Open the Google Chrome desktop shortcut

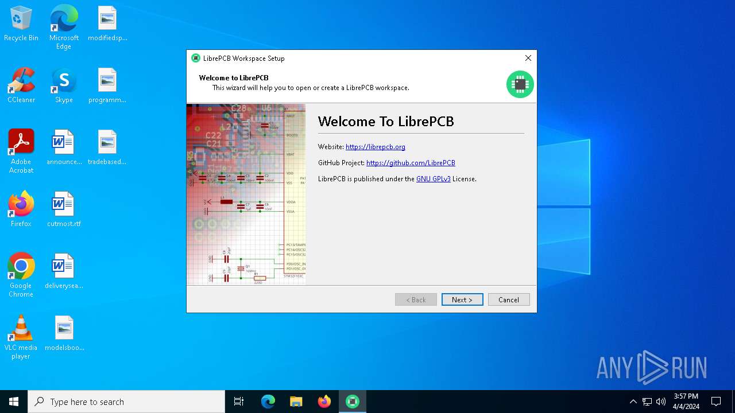pos(21,275)
